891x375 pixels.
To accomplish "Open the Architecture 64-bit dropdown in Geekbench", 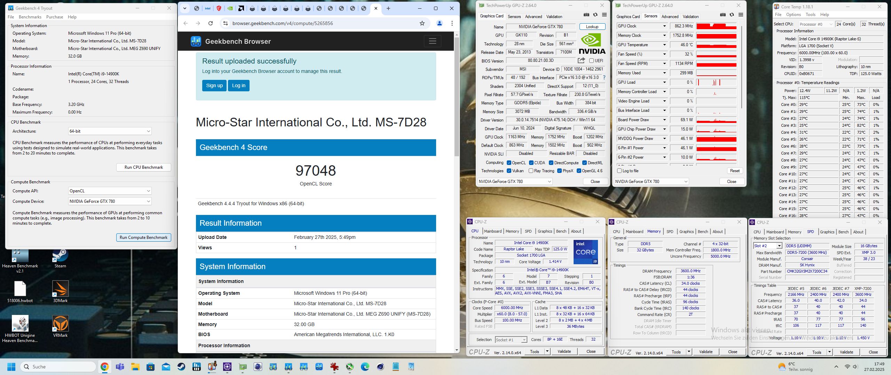I will pyautogui.click(x=110, y=131).
